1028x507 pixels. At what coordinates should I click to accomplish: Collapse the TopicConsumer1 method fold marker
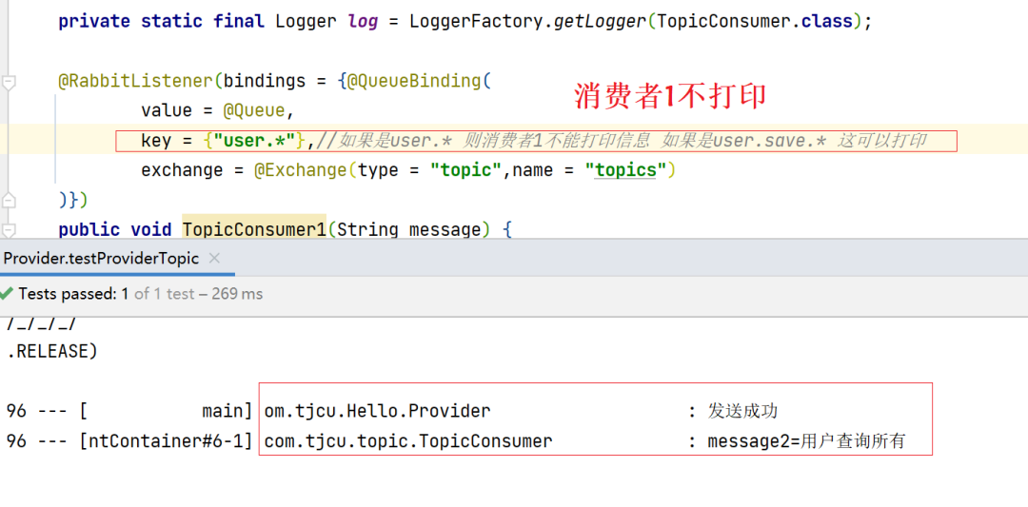[x=9, y=230]
